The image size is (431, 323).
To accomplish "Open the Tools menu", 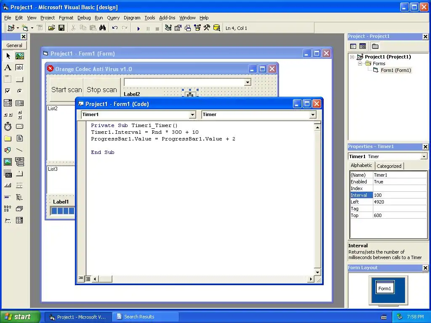I will pos(149,18).
